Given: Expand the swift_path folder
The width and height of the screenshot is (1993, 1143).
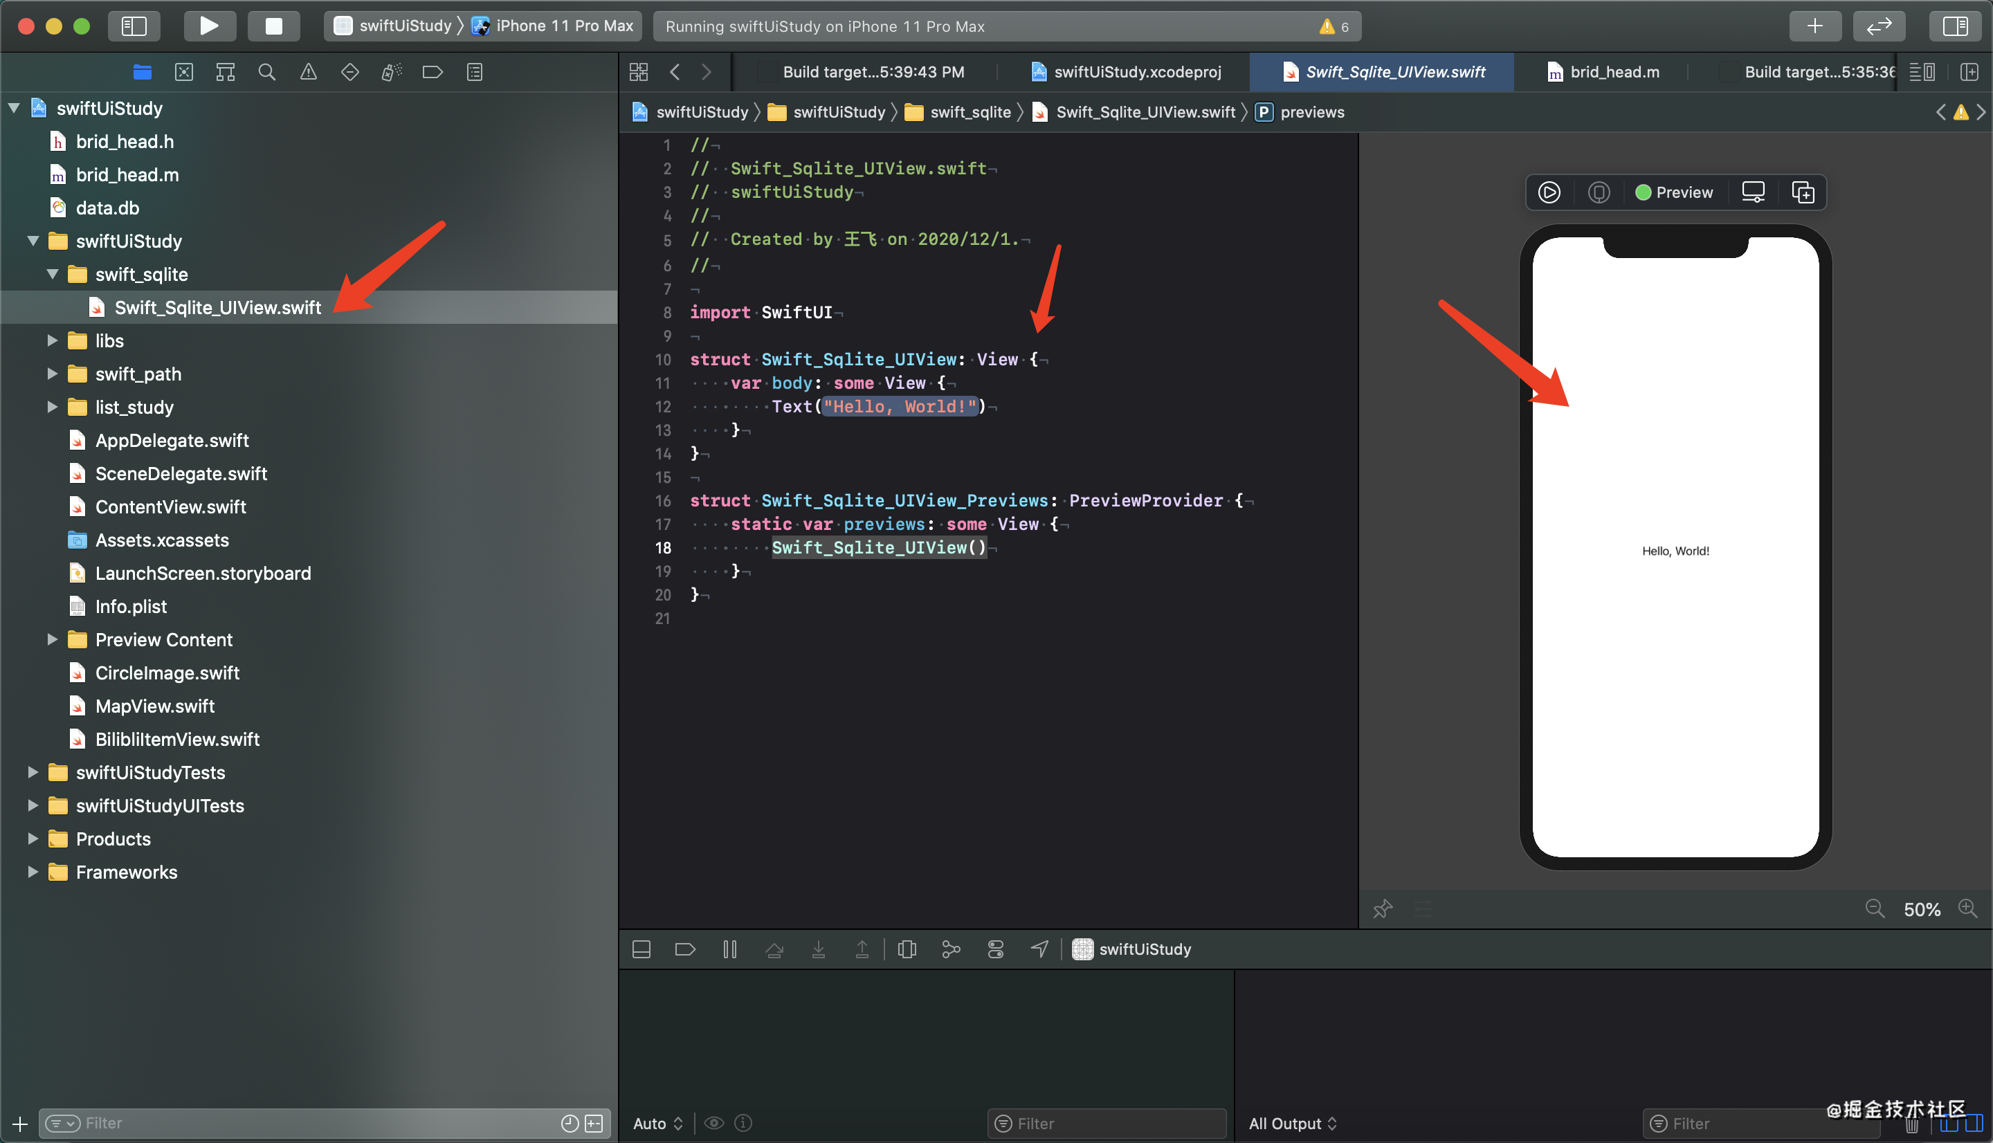Looking at the screenshot, I should (53, 374).
